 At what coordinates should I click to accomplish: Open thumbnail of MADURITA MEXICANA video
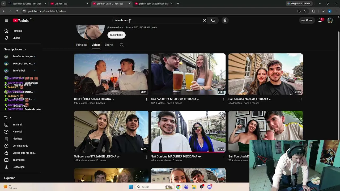pyautogui.click(x=188, y=132)
